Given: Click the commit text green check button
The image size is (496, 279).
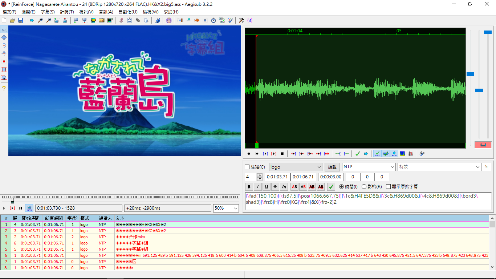Looking at the screenshot, I should point(331,187).
